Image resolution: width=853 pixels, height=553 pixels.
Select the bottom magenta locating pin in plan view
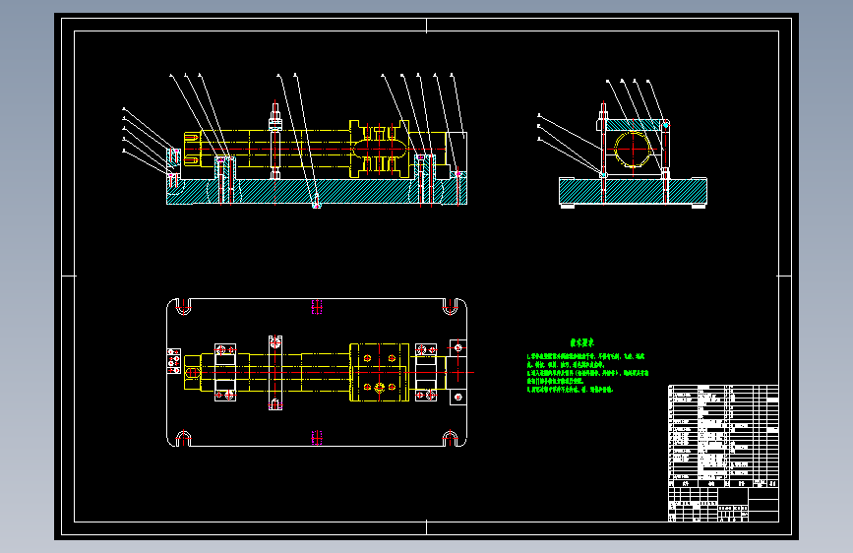pos(317,438)
